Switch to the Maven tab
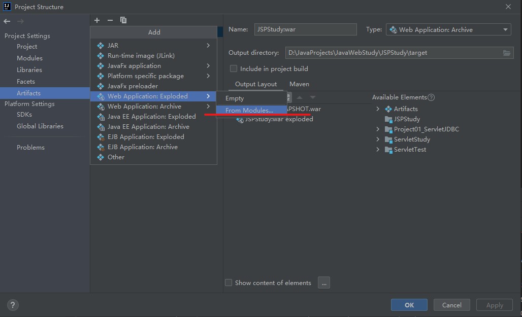 299,84
